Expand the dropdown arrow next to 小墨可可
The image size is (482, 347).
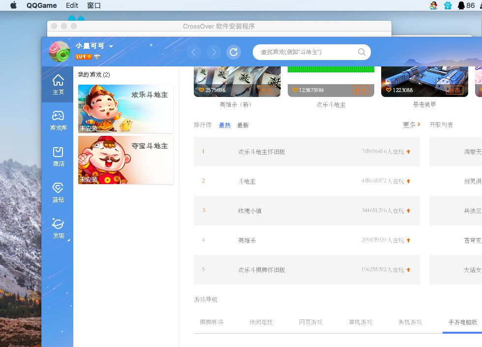point(112,45)
